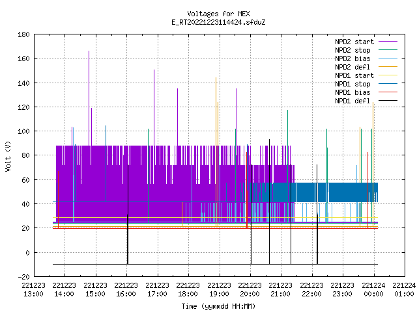Select the 'NPD2 bias' legend label
The width and height of the screenshot is (417, 312).
pos(352,58)
